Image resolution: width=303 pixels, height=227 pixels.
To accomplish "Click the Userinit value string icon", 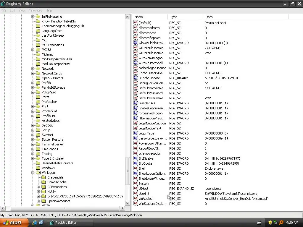I will 136,193.
